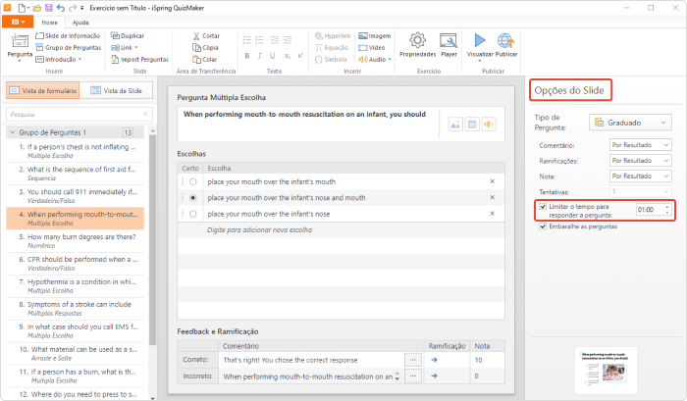Image resolution: width=687 pixels, height=401 pixels.
Task: Toggle italic text formatting
Action: point(260,56)
